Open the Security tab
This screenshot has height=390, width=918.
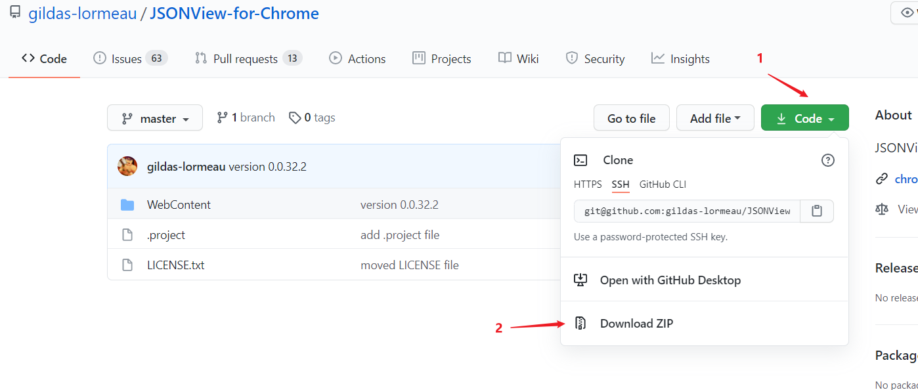click(595, 58)
